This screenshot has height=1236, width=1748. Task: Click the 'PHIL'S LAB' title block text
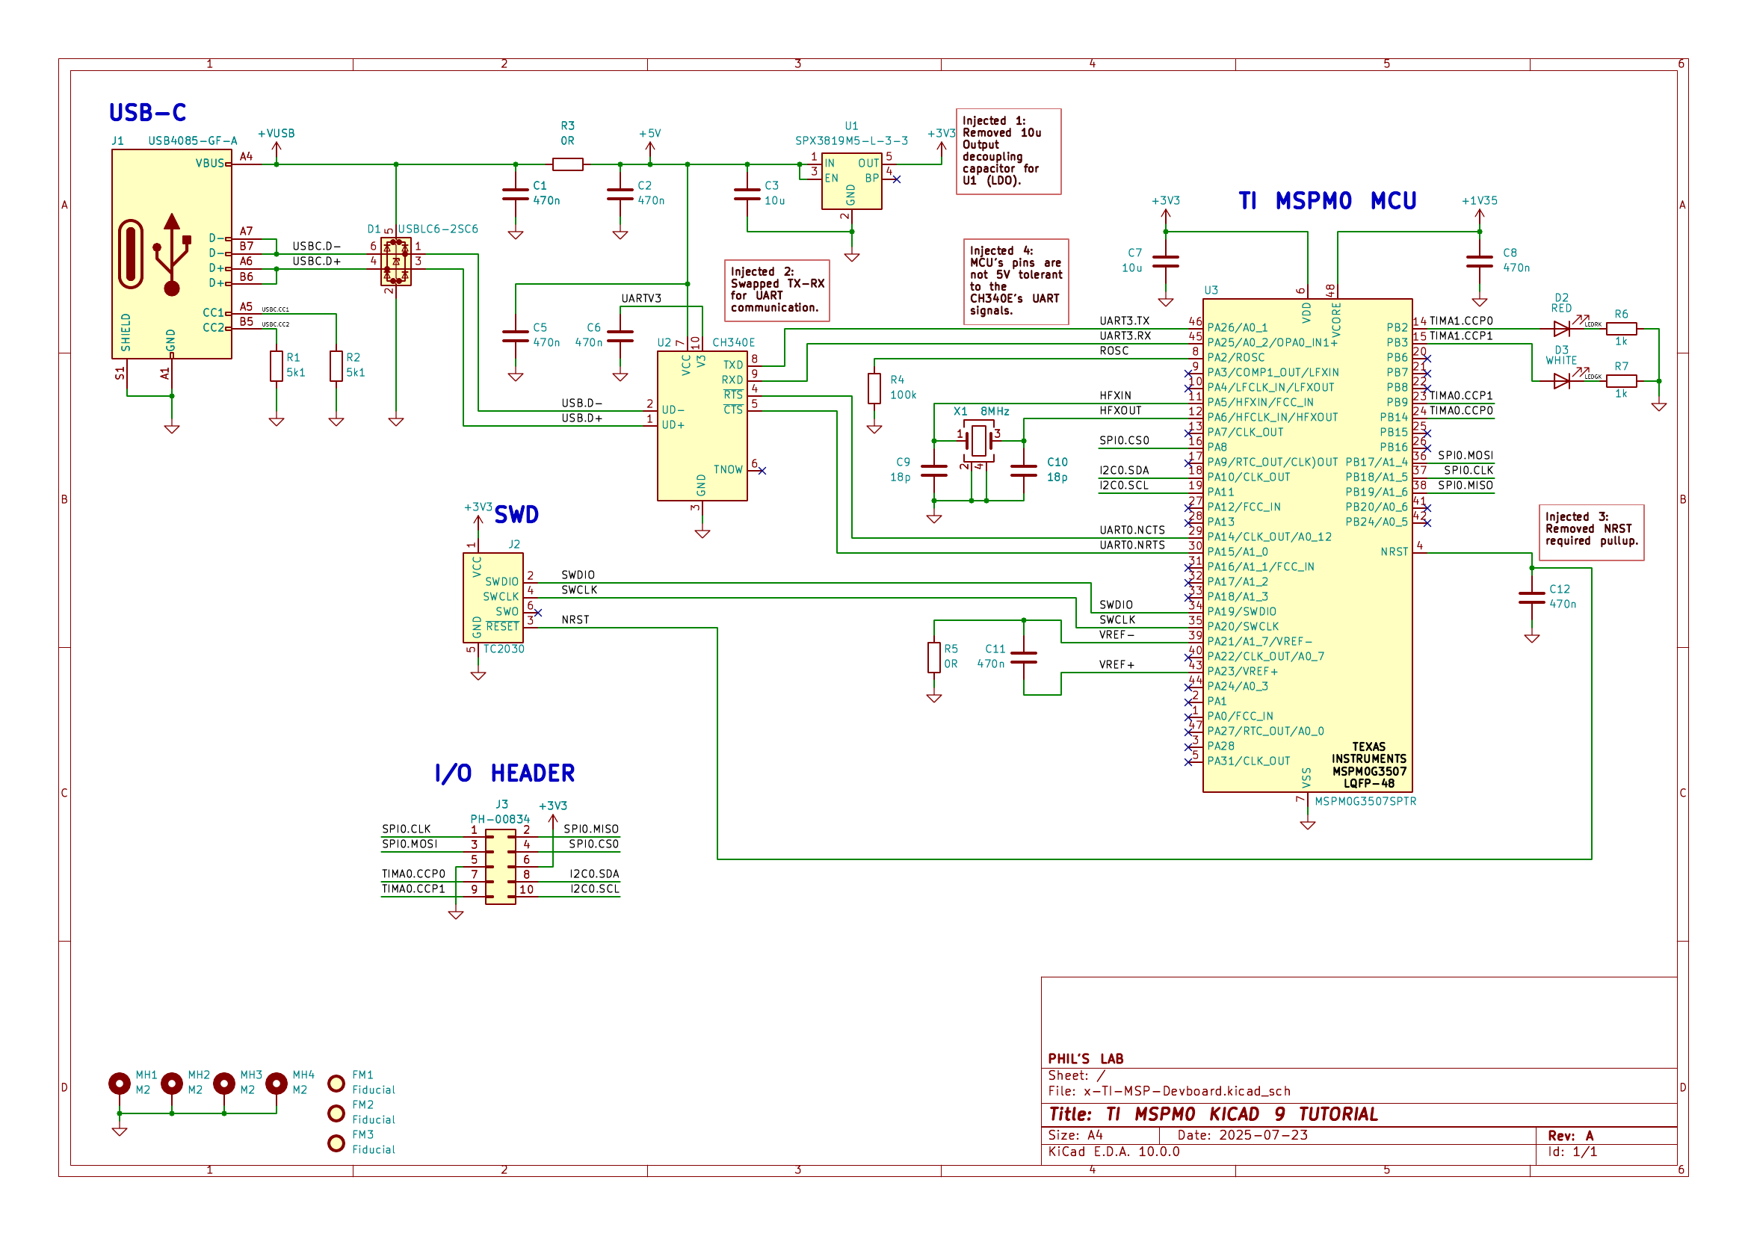[x=1086, y=1059]
